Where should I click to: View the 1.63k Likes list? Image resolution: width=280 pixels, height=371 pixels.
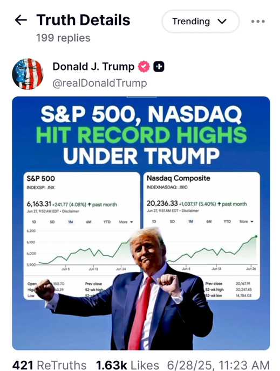127,365
